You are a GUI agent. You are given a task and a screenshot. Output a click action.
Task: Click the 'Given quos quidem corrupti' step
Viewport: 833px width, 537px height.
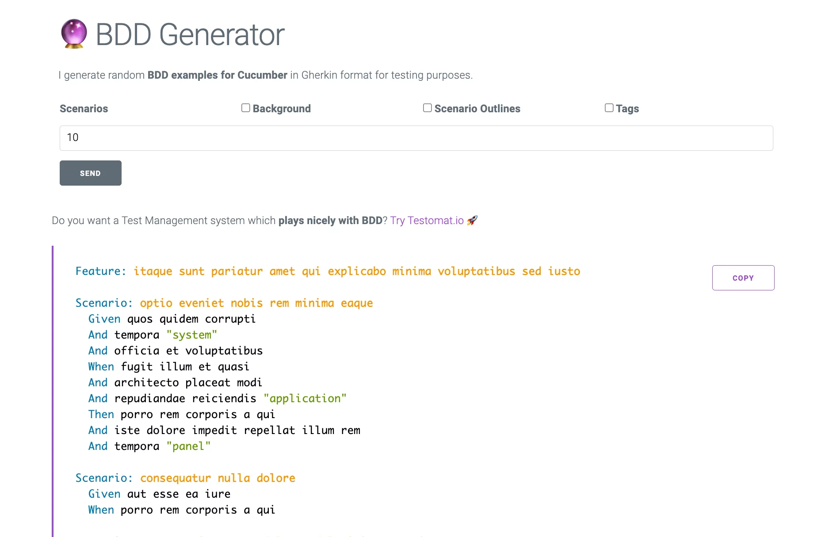(x=172, y=319)
